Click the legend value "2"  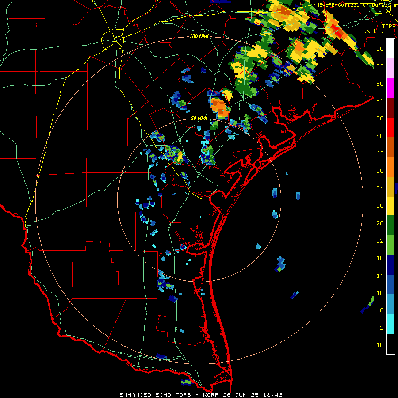point(381,328)
